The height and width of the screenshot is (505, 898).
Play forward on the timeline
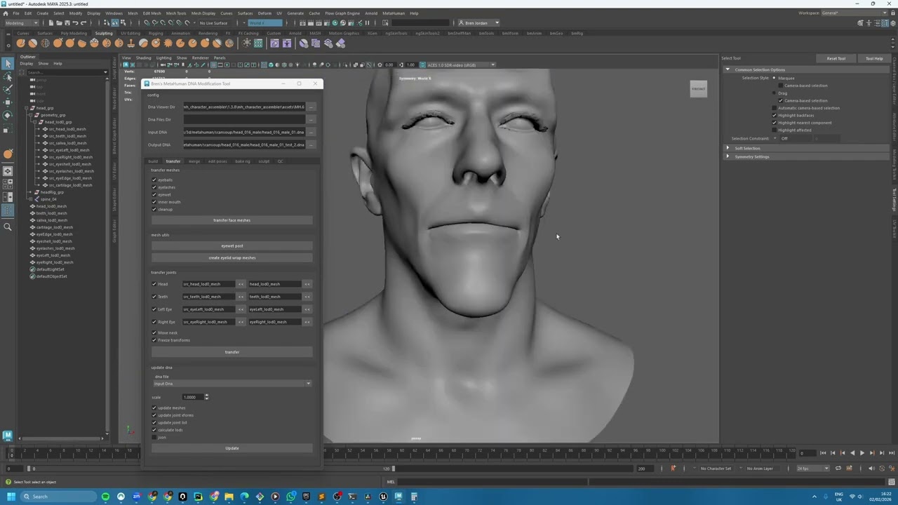[x=862, y=453]
